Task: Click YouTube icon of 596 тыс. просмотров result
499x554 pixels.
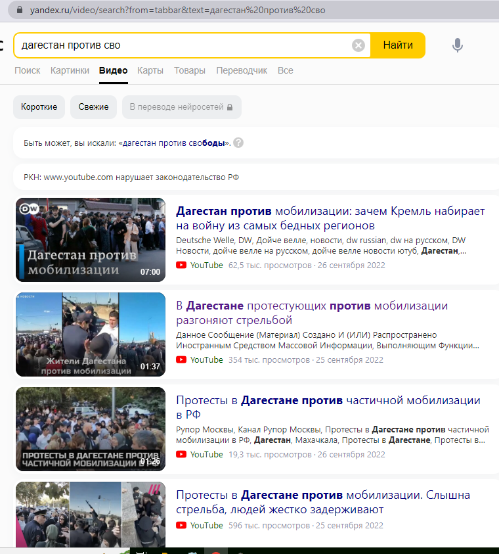Action: 181,525
